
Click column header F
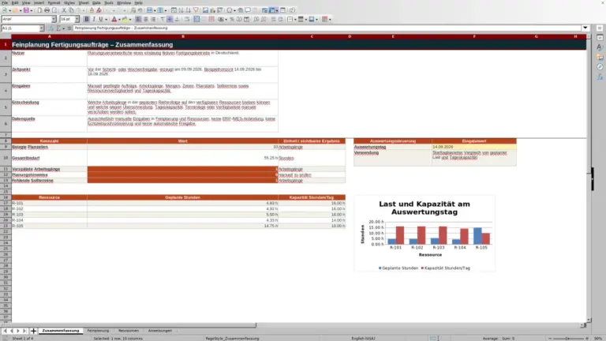[473, 36]
